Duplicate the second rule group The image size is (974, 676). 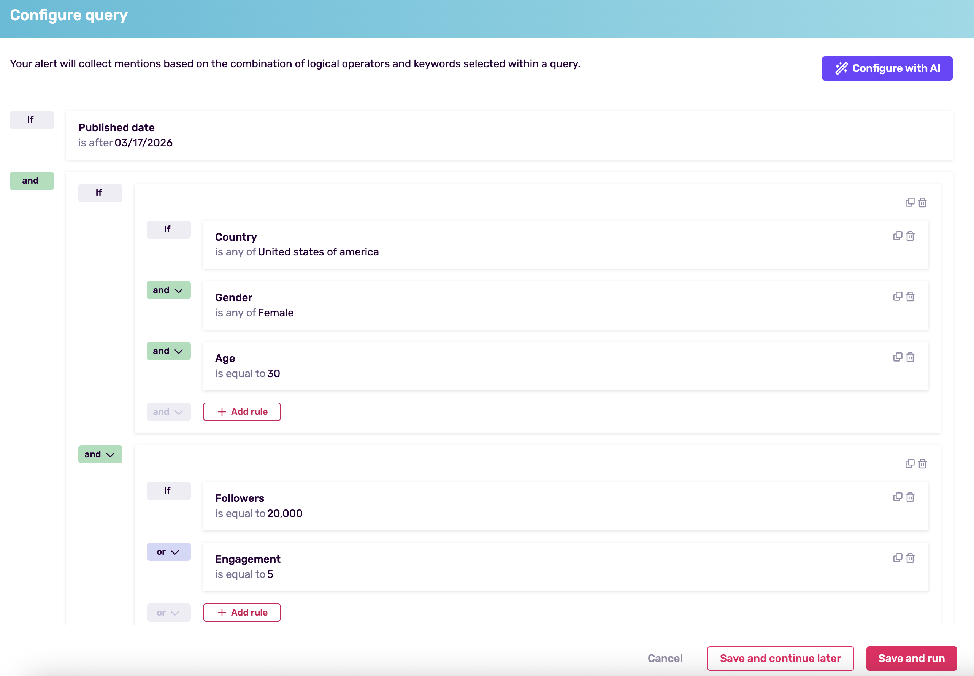[x=910, y=464]
